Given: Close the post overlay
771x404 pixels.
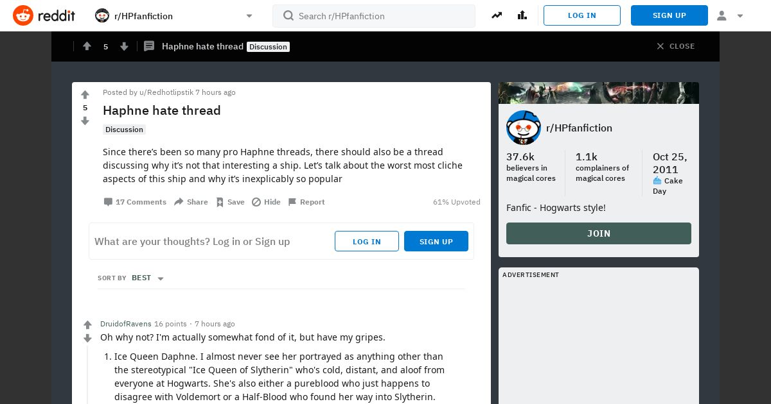Looking at the screenshot, I should pyautogui.click(x=675, y=46).
